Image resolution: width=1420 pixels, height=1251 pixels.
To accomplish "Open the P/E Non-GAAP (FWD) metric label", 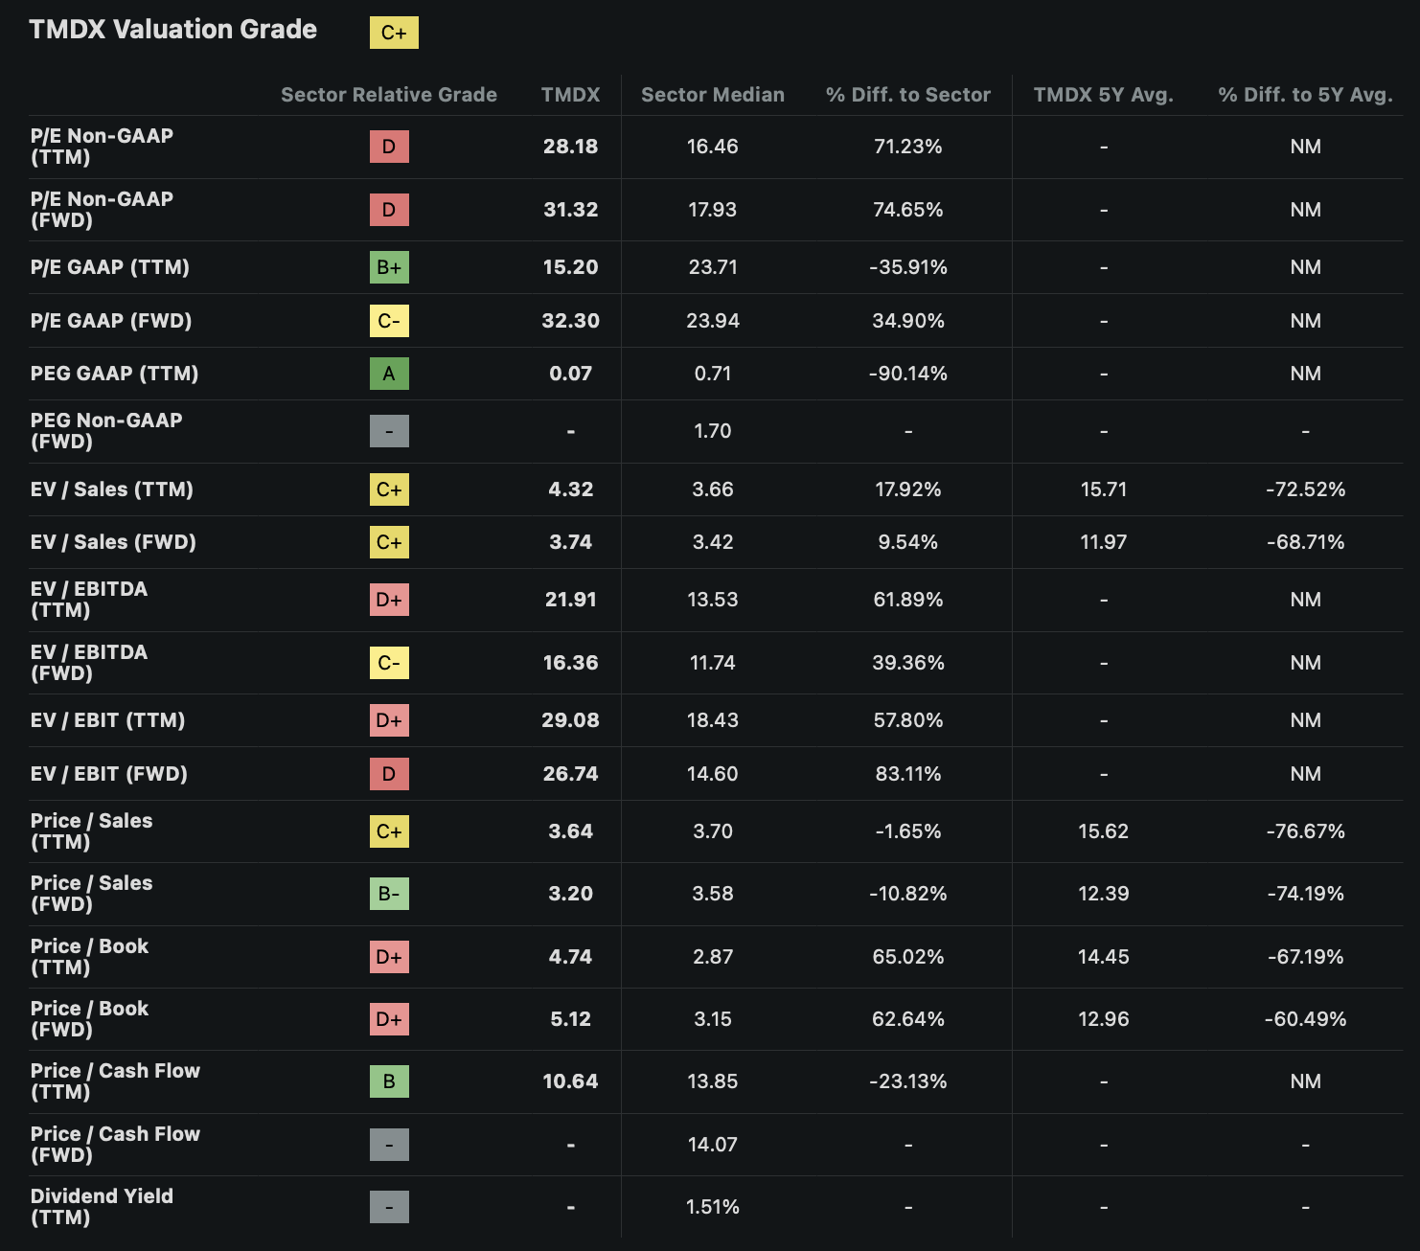I will 102,210.
